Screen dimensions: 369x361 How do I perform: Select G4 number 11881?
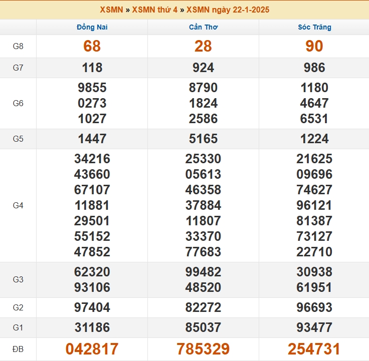click(92, 205)
